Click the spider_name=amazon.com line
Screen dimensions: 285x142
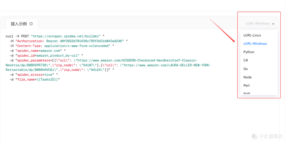(38, 51)
